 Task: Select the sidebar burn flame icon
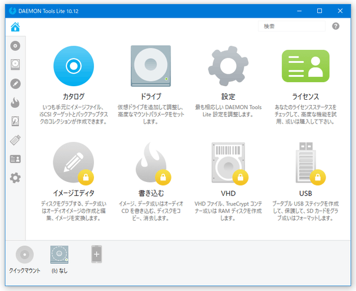15,102
